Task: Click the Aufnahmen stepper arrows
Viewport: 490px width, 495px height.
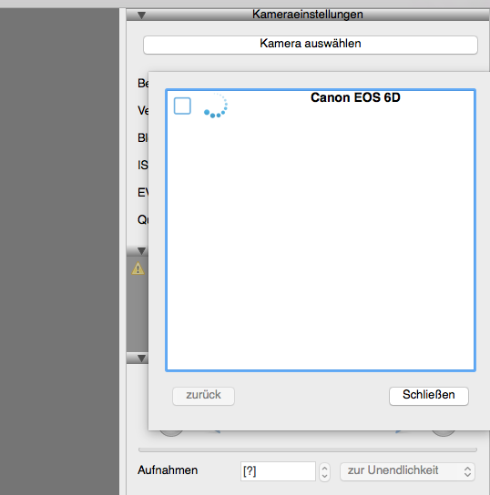Action: (324, 472)
